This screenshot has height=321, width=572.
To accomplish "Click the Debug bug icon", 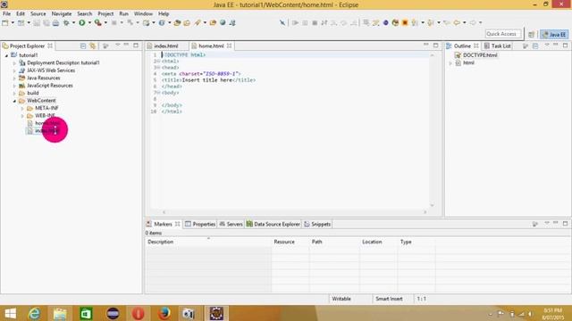I will coord(66,23).
